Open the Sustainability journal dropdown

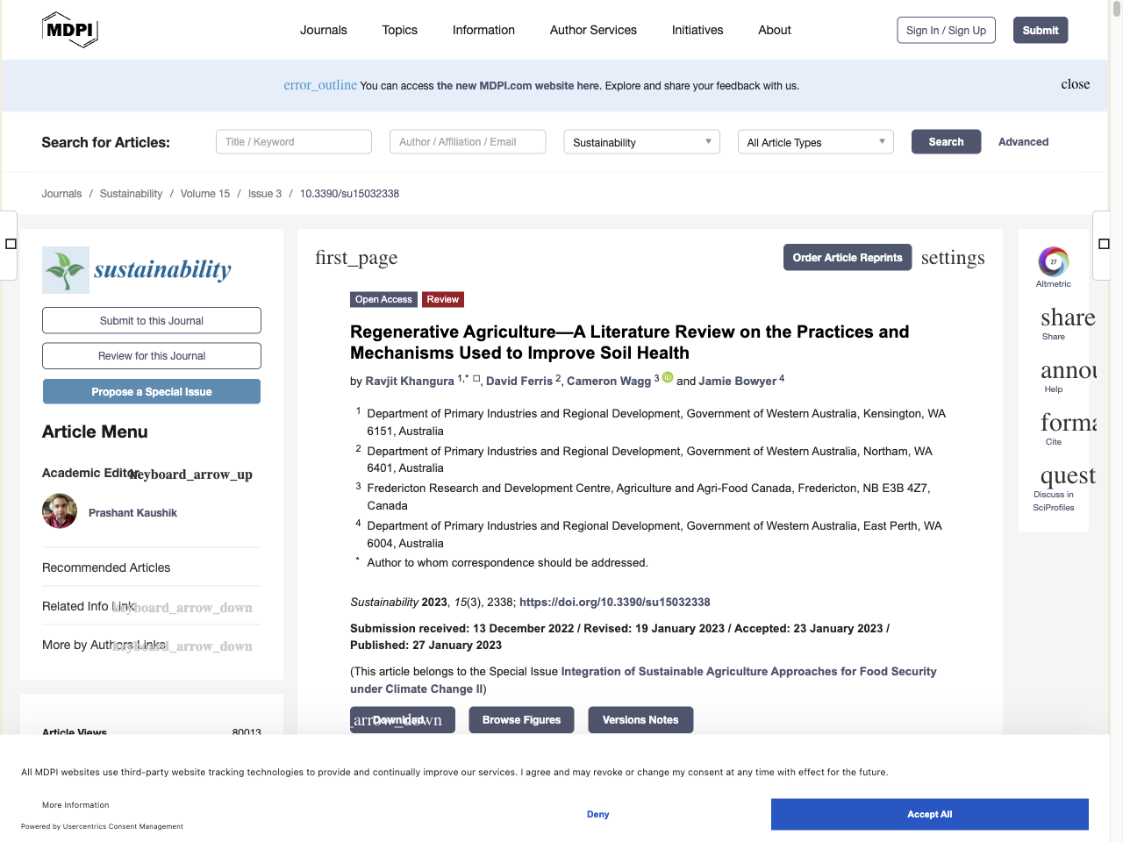641,142
